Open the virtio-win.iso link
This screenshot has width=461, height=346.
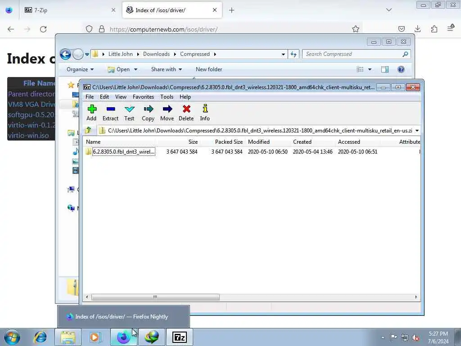(28, 136)
